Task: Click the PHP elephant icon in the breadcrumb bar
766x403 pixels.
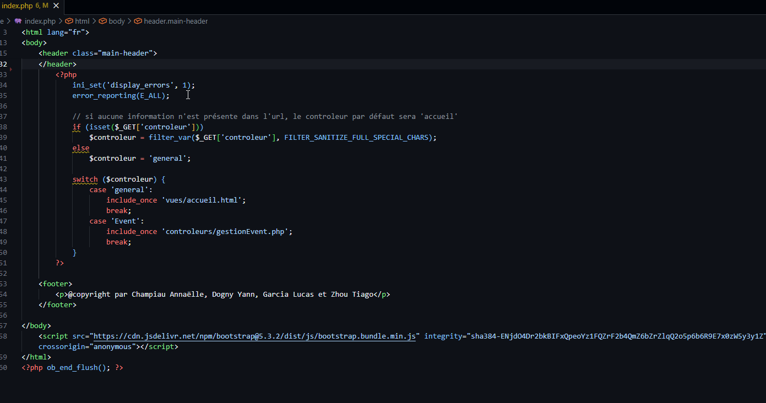Action: click(18, 21)
